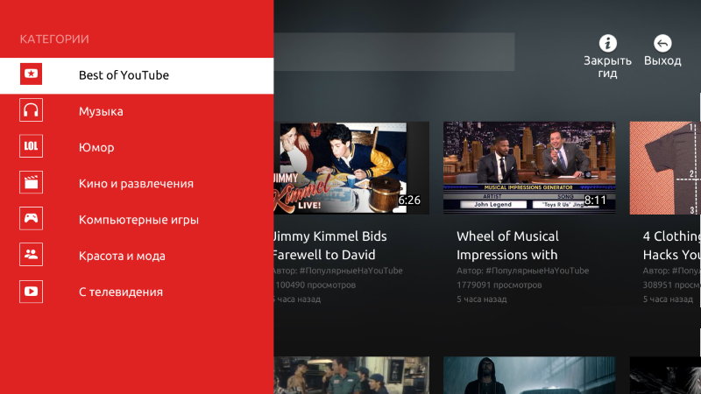This screenshot has height=394, width=701.
Task: Choose the Кино и развлечения category
Action: pos(137,184)
